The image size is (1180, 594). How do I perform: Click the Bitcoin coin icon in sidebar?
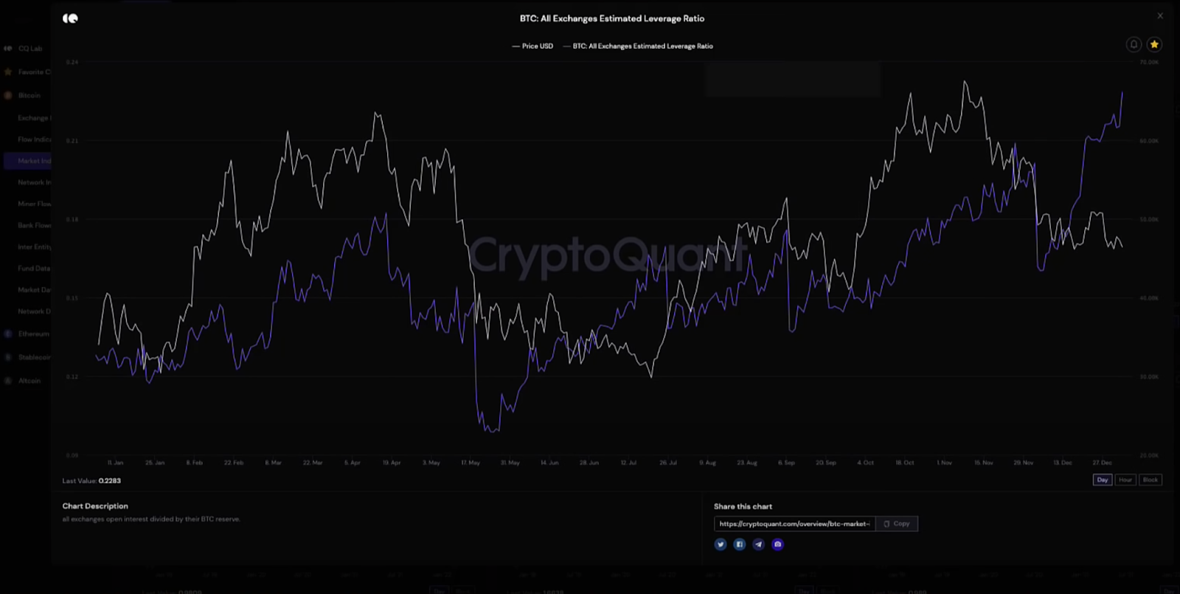8,95
